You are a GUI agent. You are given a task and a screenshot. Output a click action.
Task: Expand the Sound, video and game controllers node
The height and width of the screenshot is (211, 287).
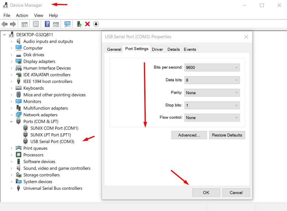click(x=12, y=168)
